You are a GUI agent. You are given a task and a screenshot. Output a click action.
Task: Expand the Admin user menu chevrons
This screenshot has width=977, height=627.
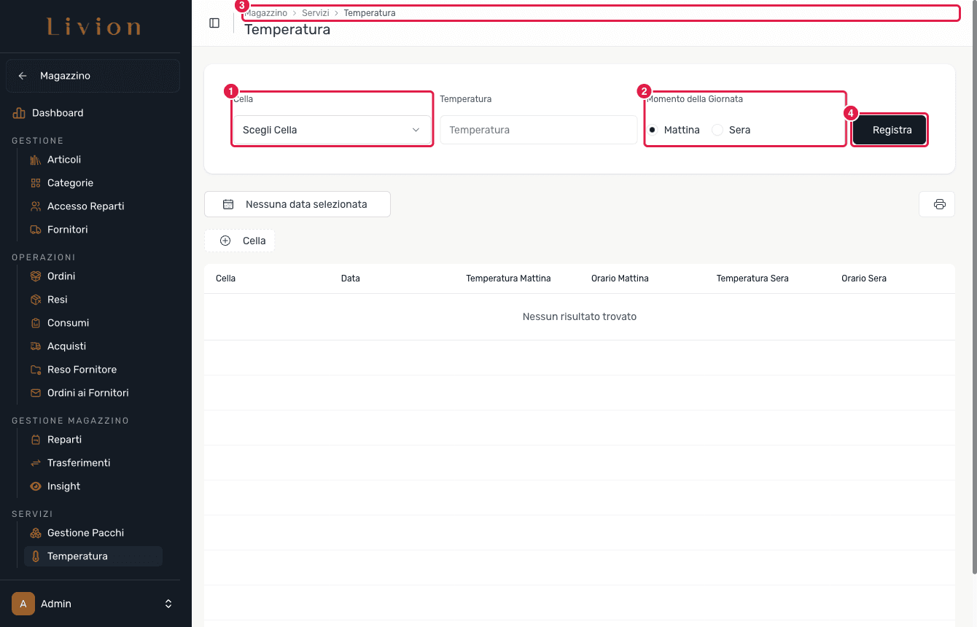coord(168,604)
